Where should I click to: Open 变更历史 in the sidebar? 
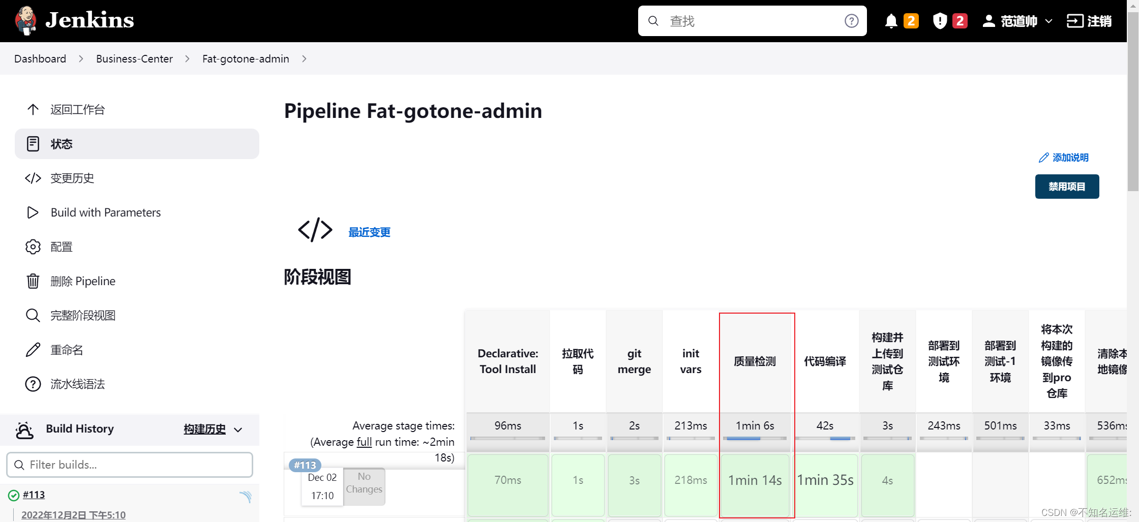coord(72,178)
